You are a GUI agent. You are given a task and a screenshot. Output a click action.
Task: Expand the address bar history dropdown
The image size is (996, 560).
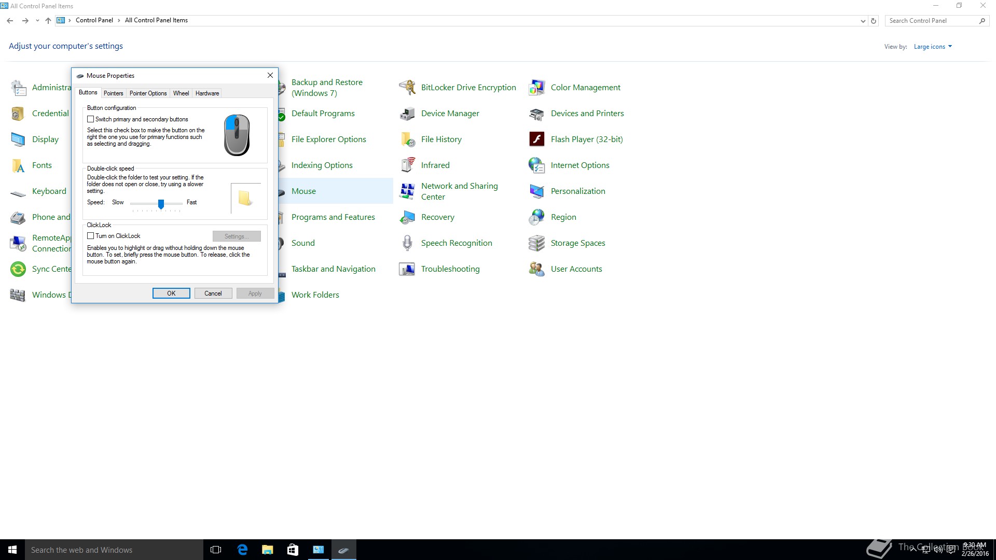click(863, 21)
